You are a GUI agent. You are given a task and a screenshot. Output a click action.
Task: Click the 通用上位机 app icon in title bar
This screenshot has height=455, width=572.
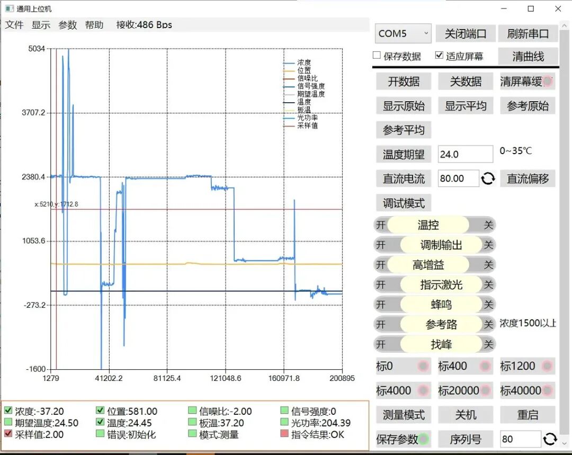pos(10,8)
